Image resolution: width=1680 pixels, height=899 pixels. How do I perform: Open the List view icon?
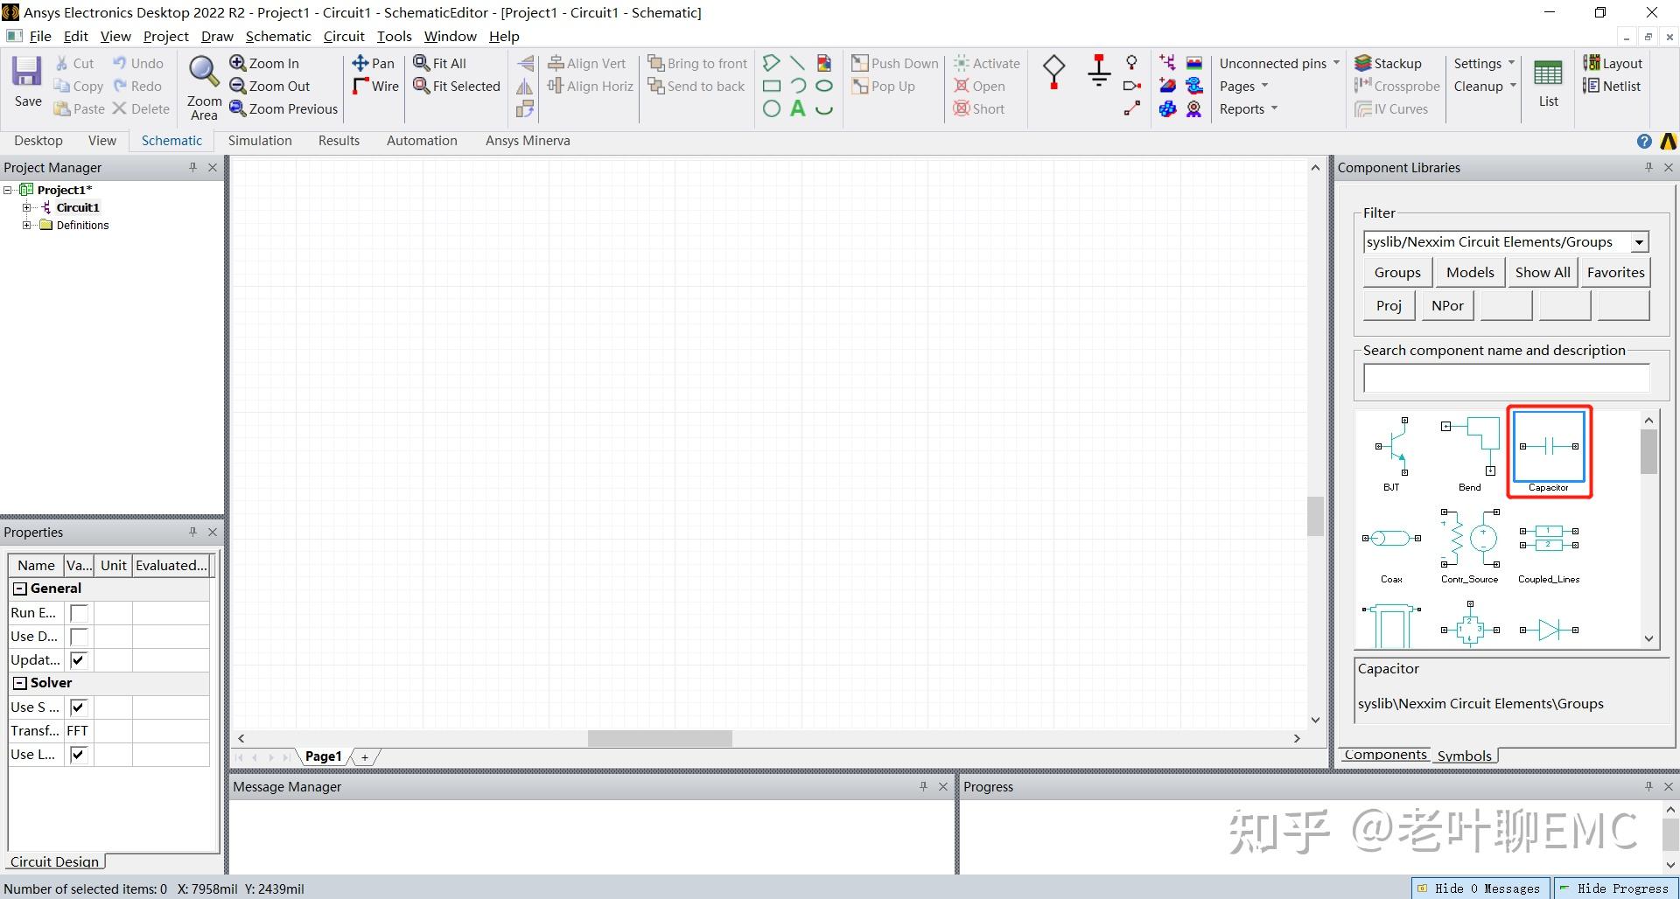[x=1548, y=83]
